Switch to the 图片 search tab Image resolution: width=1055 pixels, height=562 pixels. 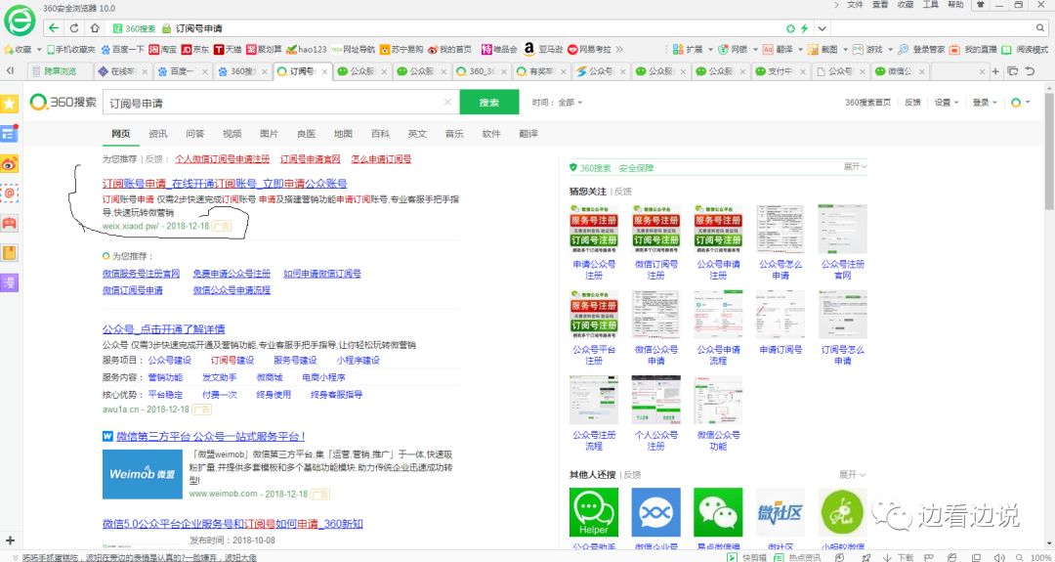[x=270, y=134]
